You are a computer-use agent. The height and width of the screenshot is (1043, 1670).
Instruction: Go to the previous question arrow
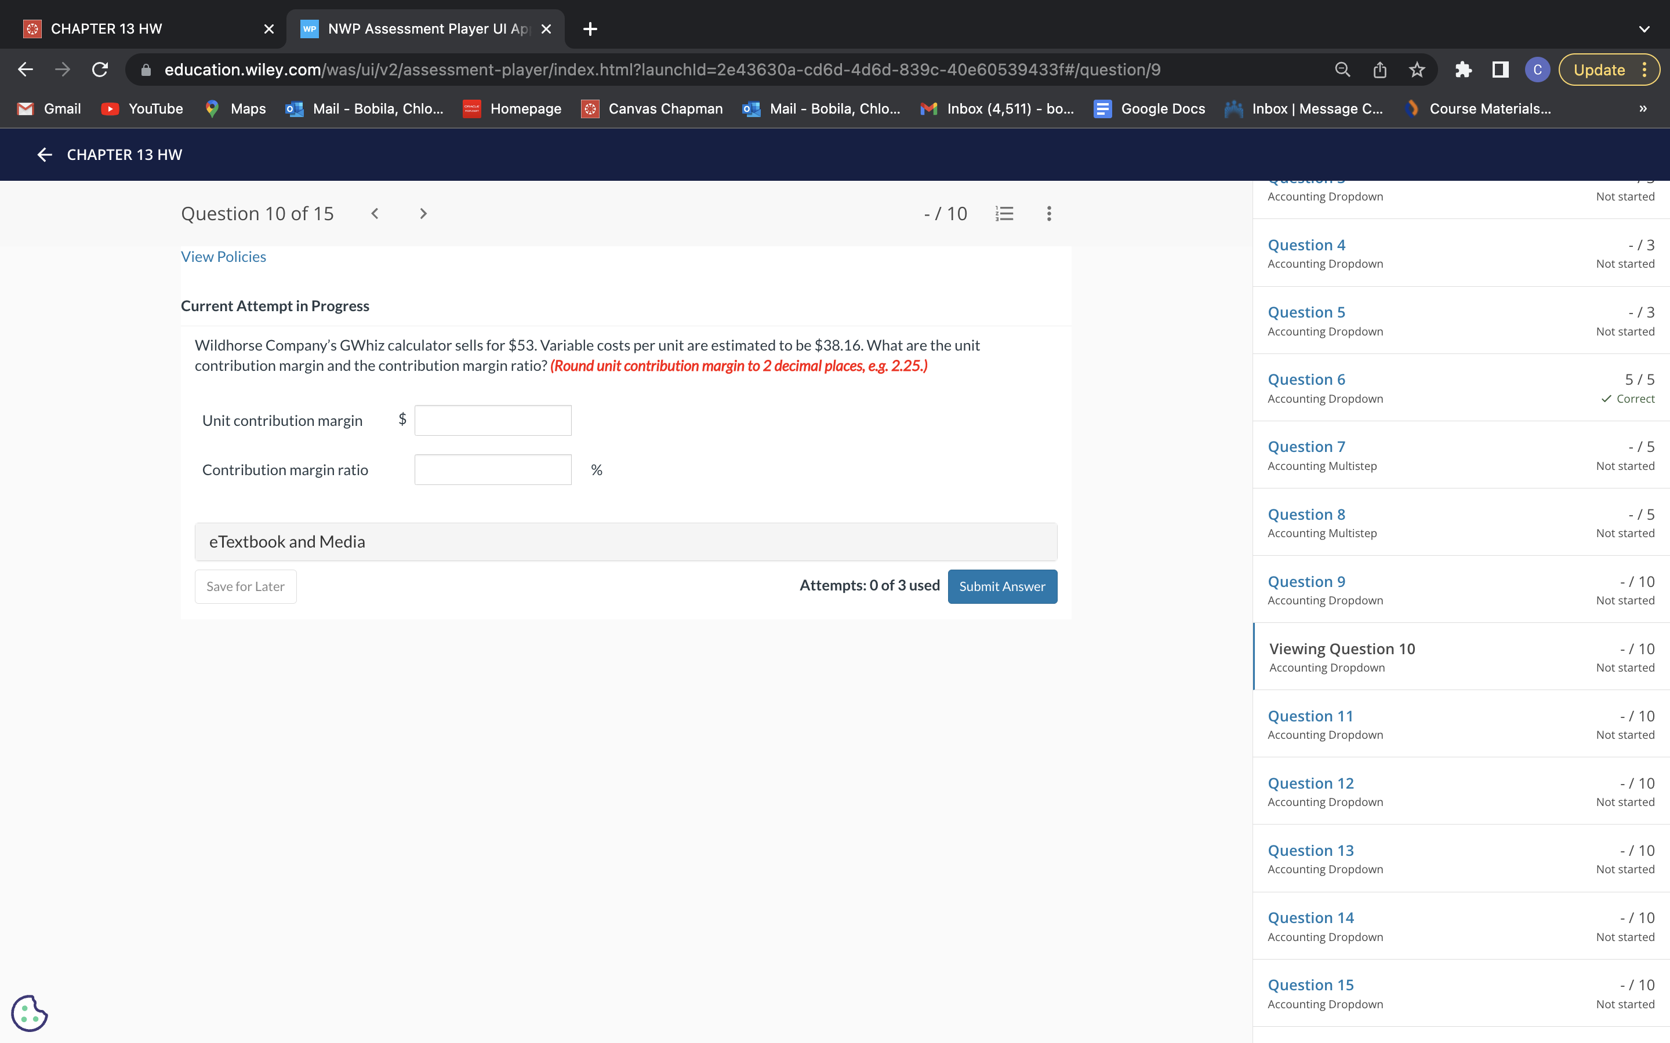pos(375,214)
